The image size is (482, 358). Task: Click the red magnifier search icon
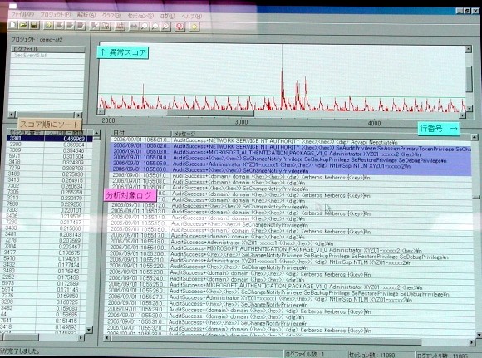click(x=180, y=27)
